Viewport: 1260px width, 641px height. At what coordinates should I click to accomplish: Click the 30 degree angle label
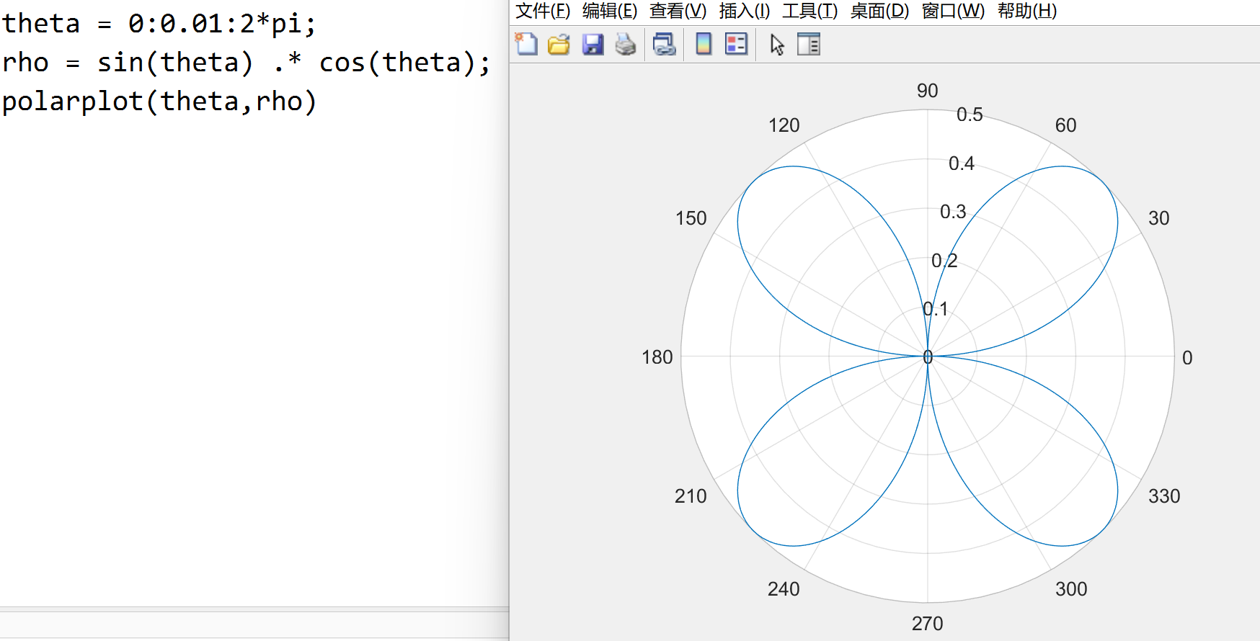point(1158,218)
